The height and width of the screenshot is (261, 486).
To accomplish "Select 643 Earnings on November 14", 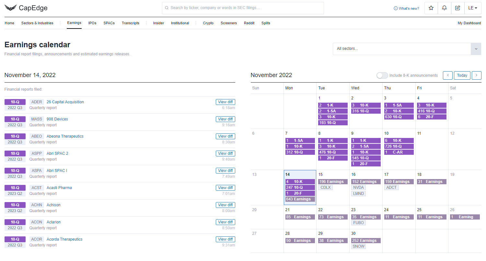I will point(300,199).
